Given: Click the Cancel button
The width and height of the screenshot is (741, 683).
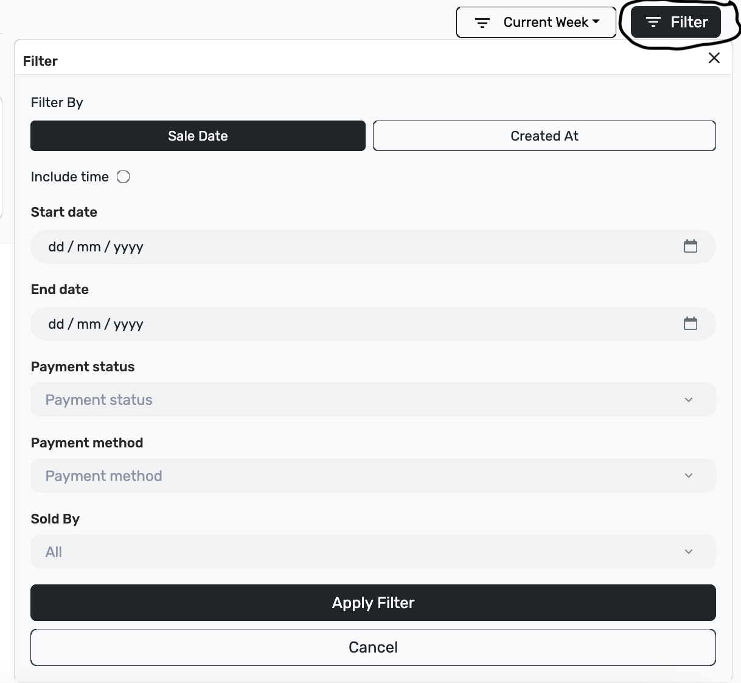Looking at the screenshot, I should point(373,647).
